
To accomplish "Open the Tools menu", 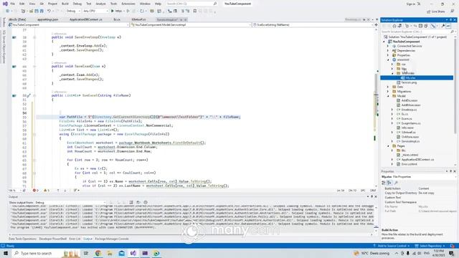I will pos(113,4).
